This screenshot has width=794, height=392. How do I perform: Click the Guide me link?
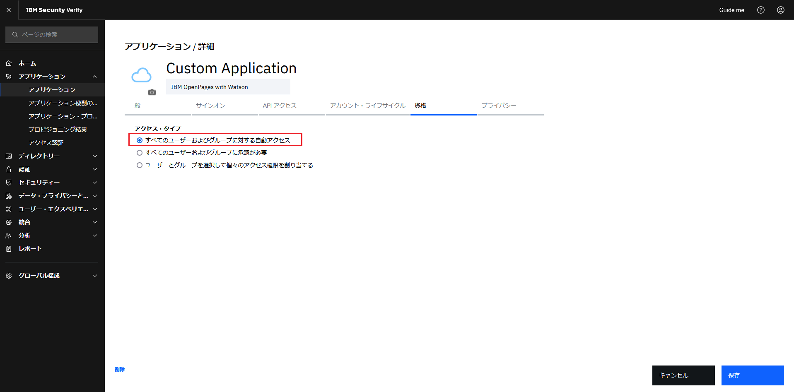731,10
